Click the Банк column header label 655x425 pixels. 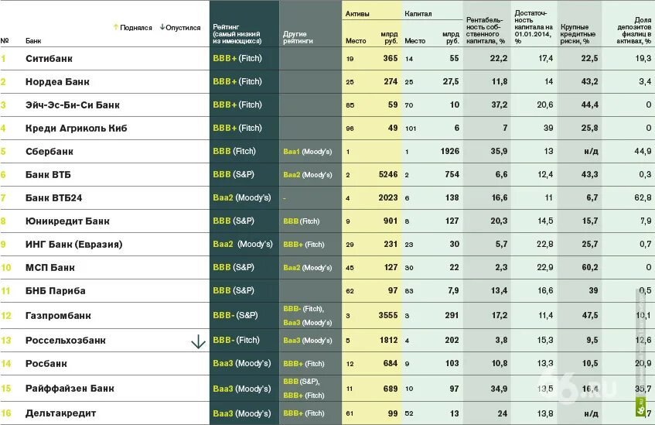pos(33,40)
